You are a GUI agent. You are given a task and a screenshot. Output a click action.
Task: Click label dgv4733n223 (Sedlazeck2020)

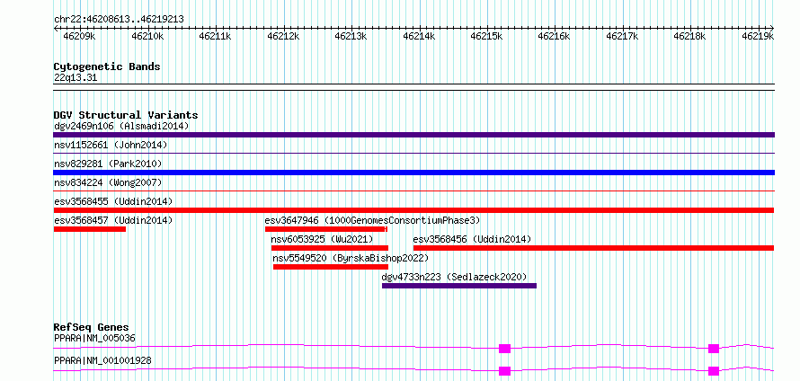pyautogui.click(x=454, y=277)
